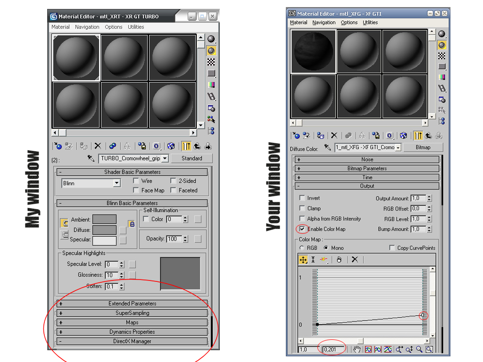
Task: Toggle Show End Result icon in left window
Action: point(186,146)
